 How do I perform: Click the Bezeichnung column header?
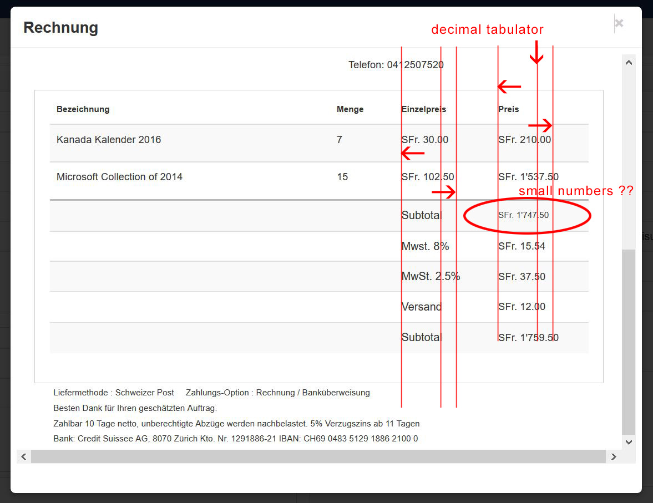pyautogui.click(x=83, y=109)
